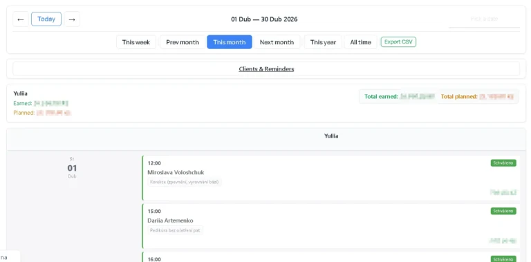Click Schváleno badge on the 16:00 appointment

coord(503,259)
